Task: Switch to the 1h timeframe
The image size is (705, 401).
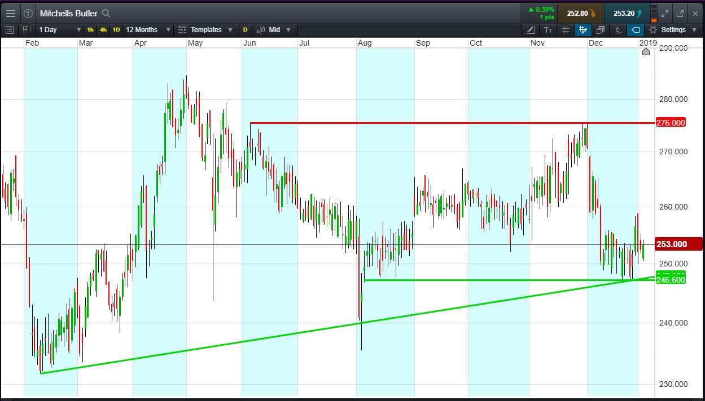Action: click(90, 29)
